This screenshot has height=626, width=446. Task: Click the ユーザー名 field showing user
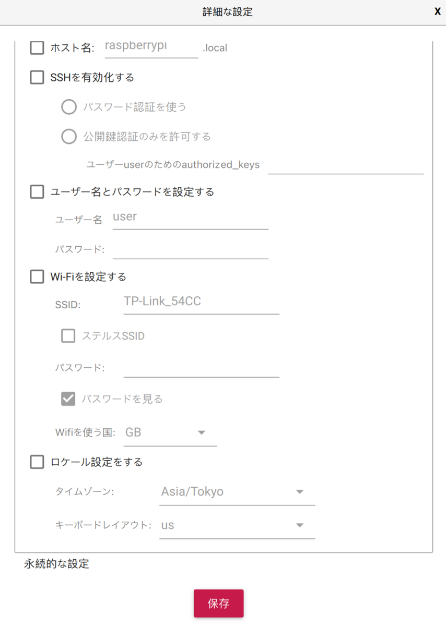click(190, 218)
